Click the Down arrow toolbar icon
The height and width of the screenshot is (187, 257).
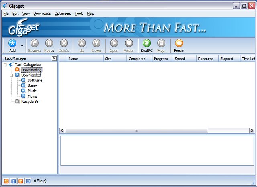[x=96, y=43]
